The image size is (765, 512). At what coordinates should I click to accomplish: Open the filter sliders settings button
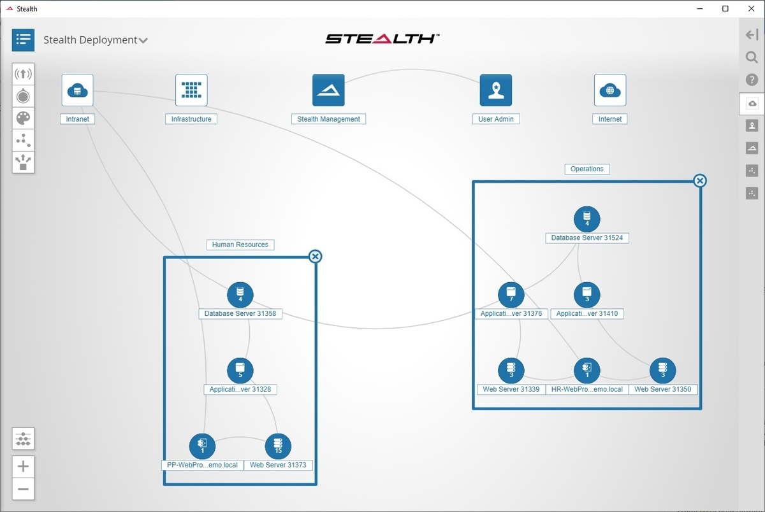23,439
